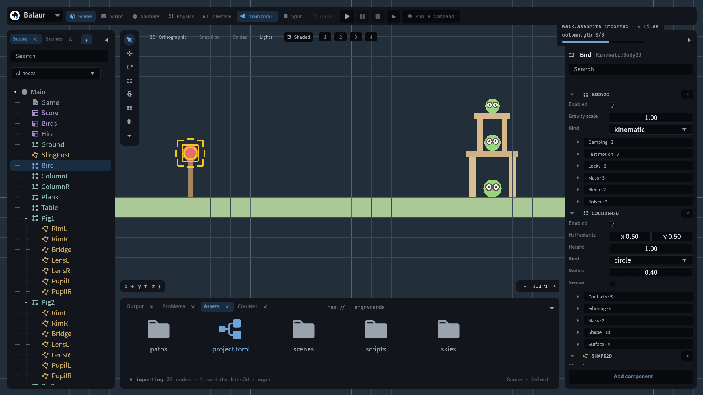
Task: Open the body Kind kinematic dropdown
Action: (651, 130)
